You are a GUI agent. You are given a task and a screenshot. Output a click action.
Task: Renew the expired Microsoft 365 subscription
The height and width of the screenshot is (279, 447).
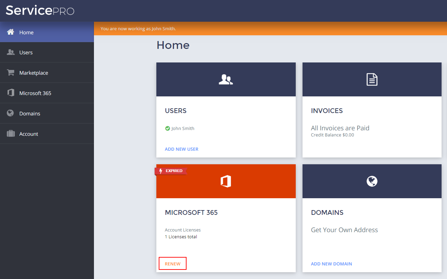pyautogui.click(x=173, y=264)
